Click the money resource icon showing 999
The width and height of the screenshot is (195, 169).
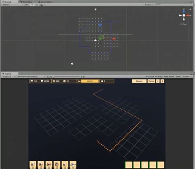coord(54,81)
